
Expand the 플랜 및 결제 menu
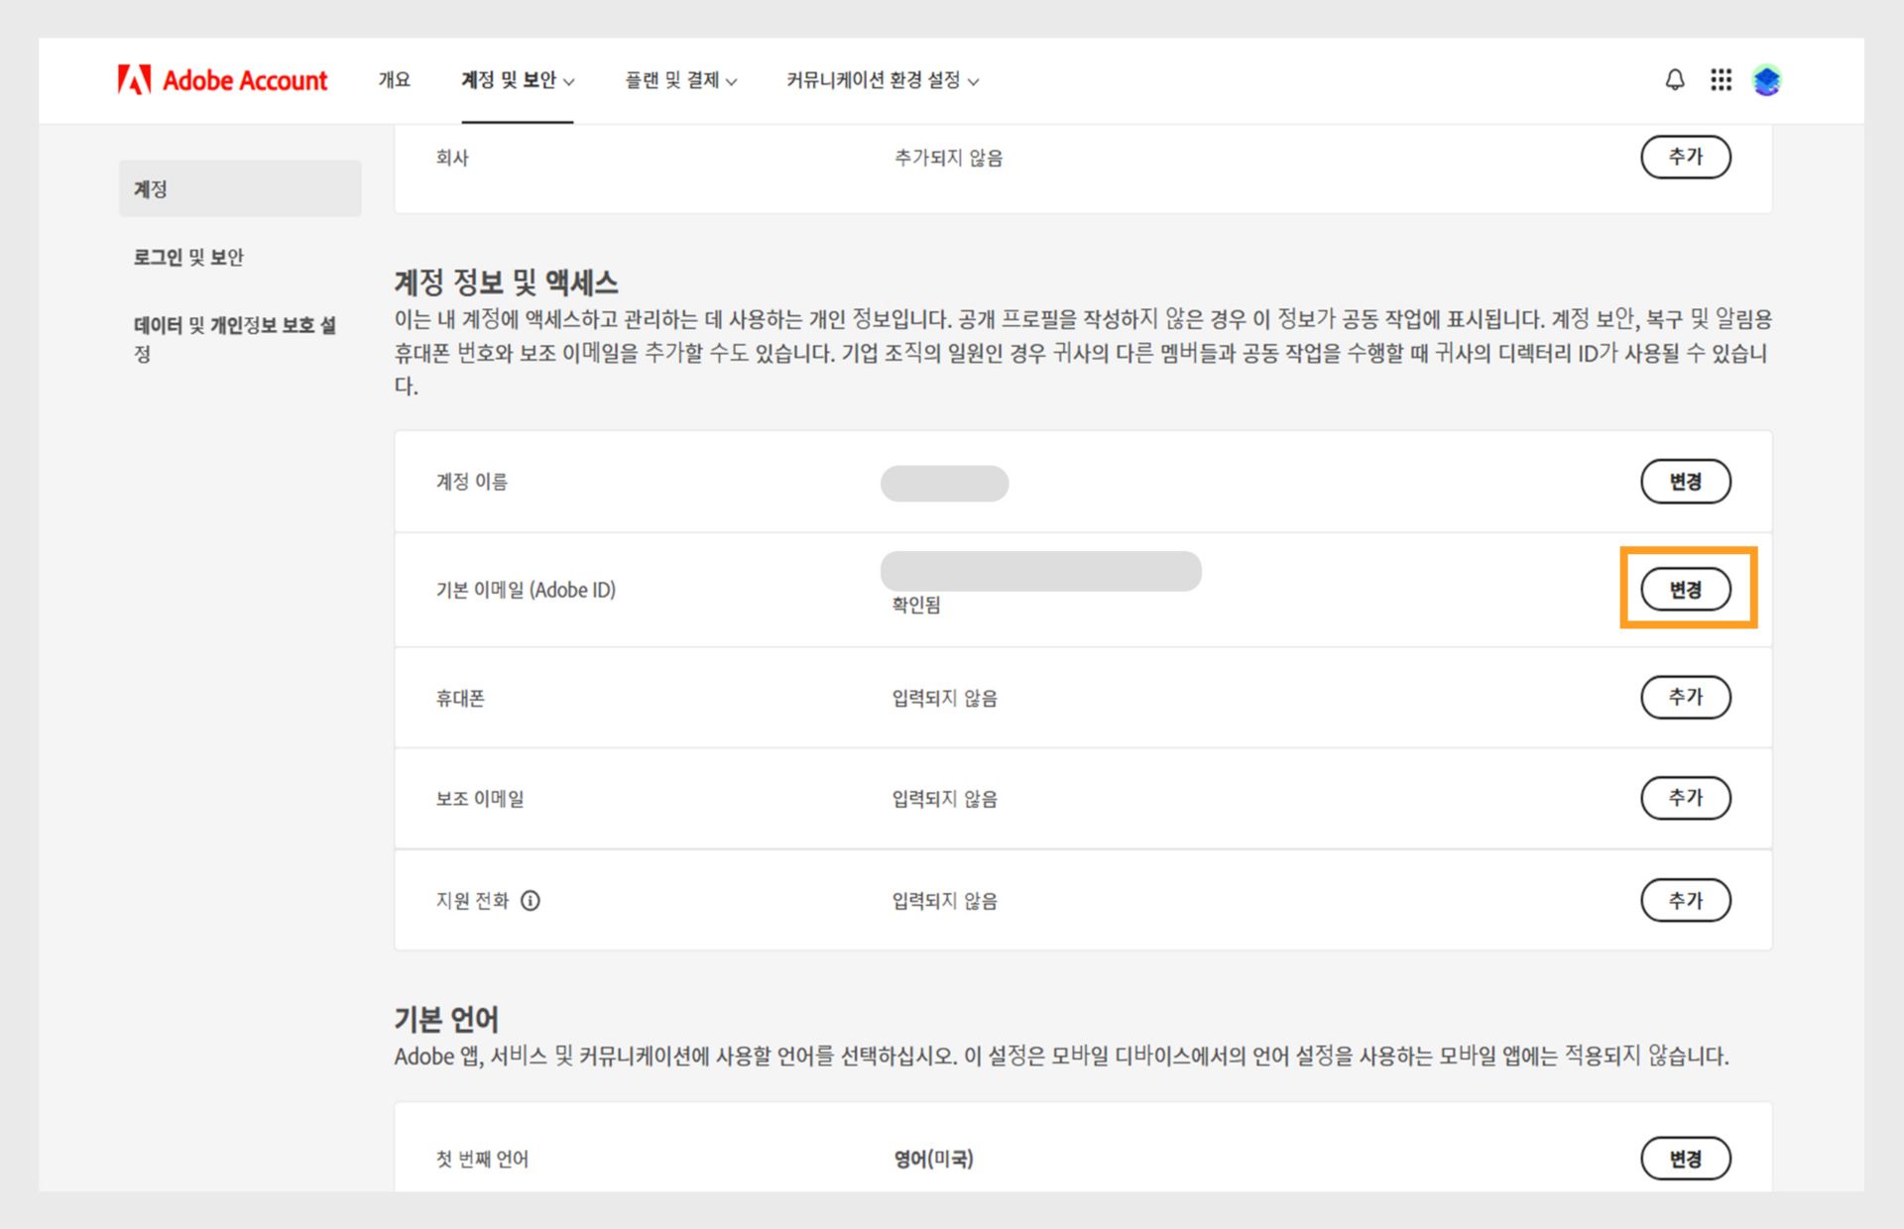tap(681, 80)
